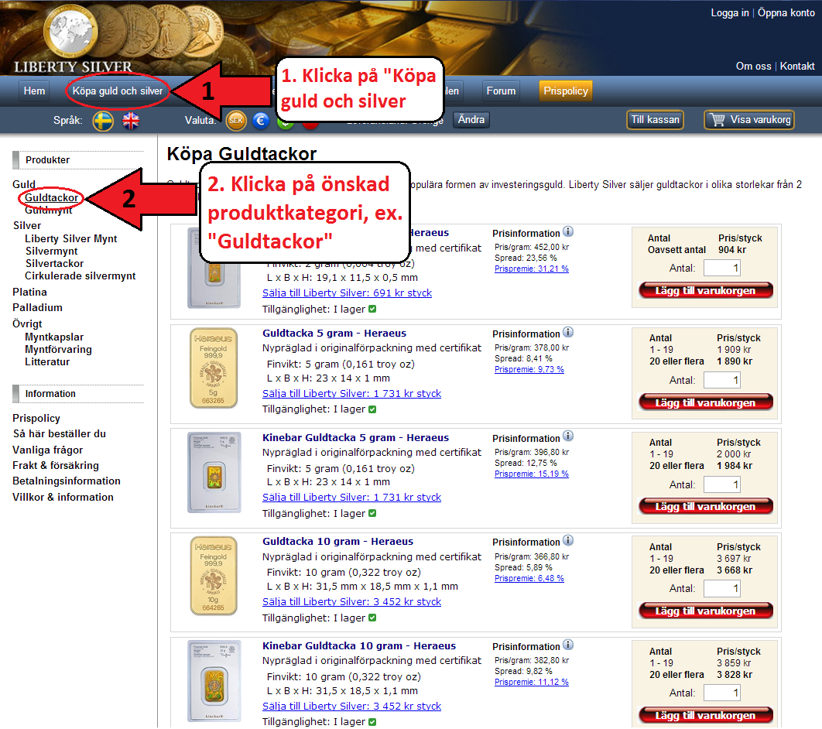Open Prispolicy in Information sidebar
This screenshot has height=729, width=822.
pyautogui.click(x=36, y=418)
